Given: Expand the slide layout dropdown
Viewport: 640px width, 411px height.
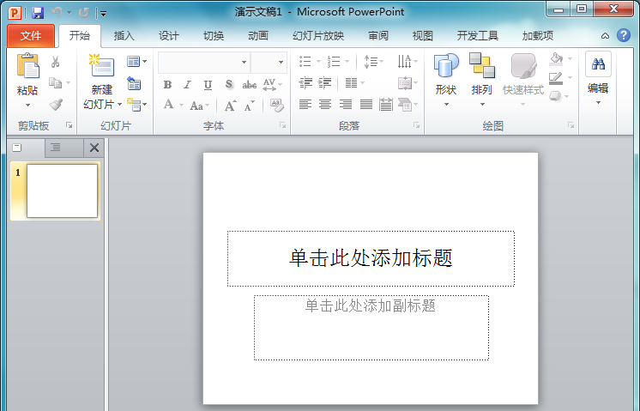Looking at the screenshot, I should 136,62.
